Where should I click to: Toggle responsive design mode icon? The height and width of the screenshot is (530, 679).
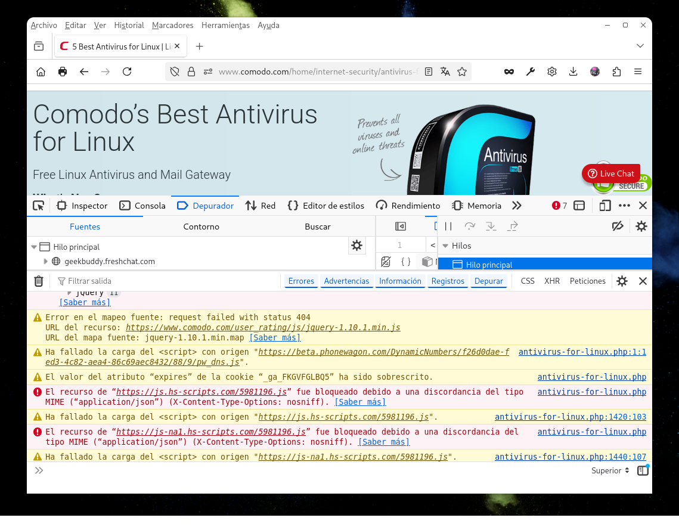point(605,206)
